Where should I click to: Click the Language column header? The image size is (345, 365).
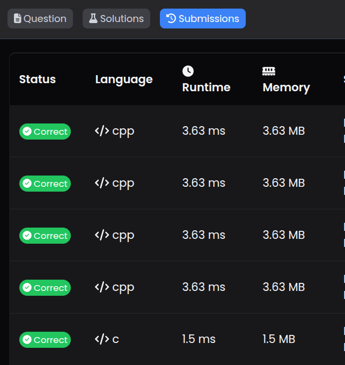(x=124, y=79)
